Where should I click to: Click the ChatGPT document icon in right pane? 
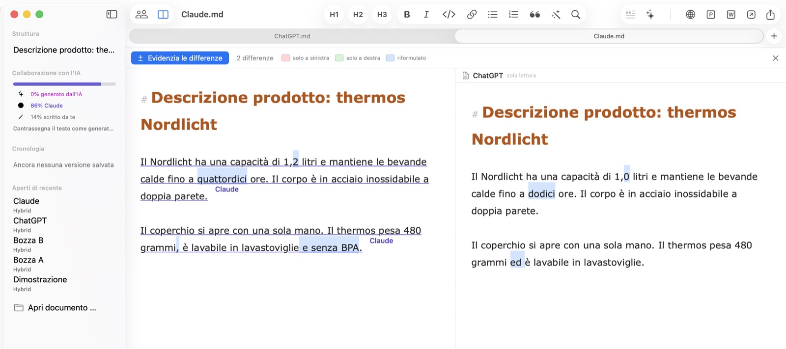pos(466,76)
